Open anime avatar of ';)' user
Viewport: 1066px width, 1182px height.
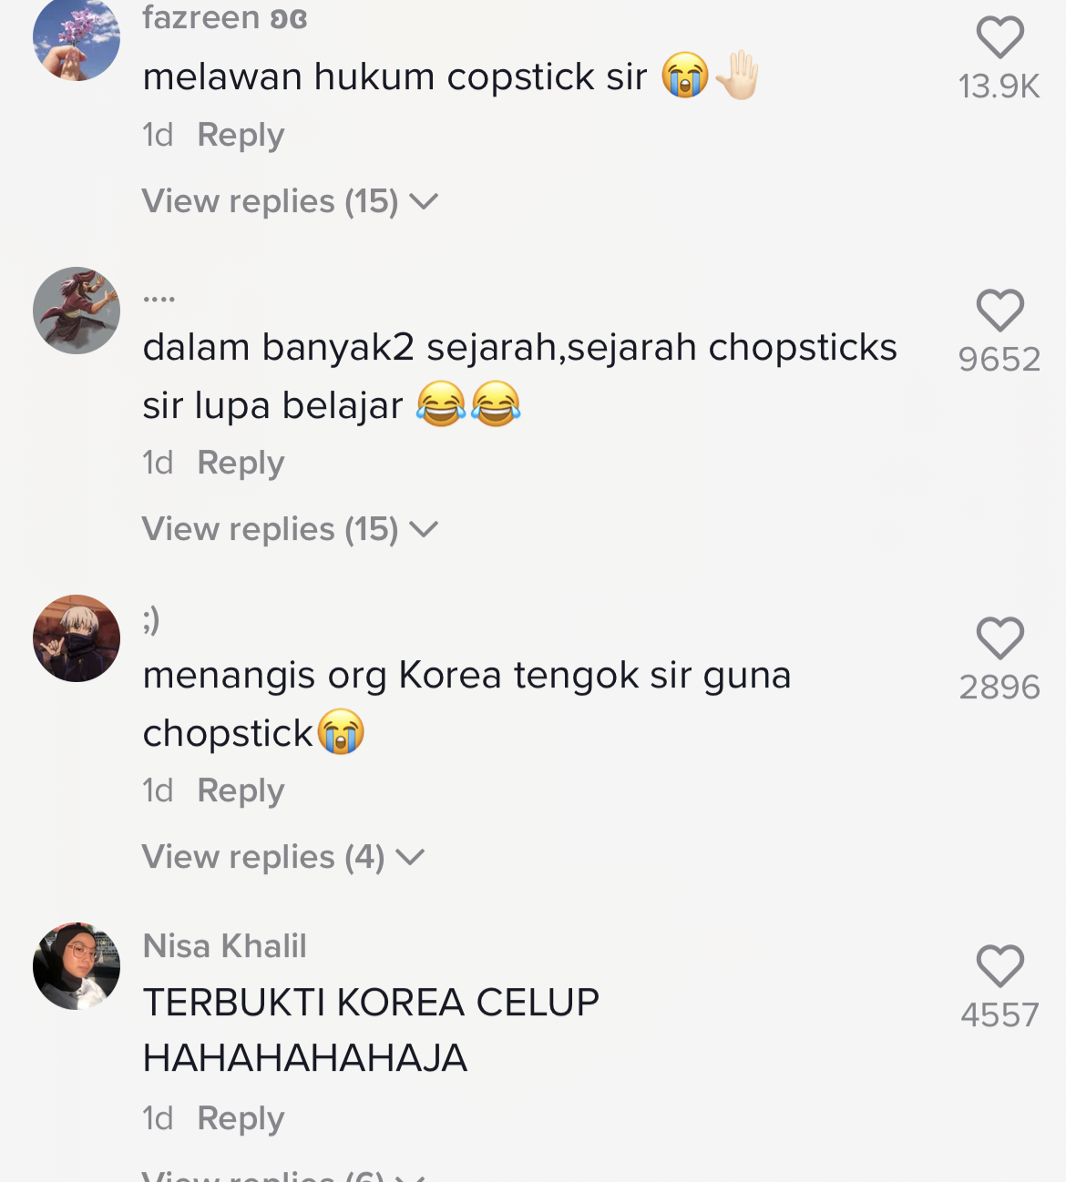tap(77, 638)
